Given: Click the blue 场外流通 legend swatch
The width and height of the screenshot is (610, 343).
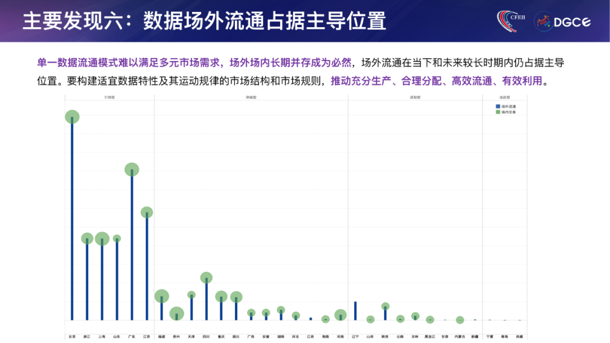Looking at the screenshot, I should pyautogui.click(x=498, y=106).
